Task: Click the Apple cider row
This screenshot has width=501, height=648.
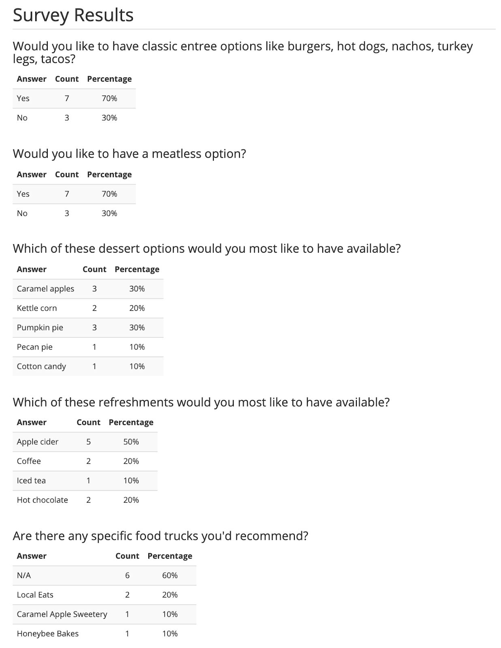Action: point(85,442)
